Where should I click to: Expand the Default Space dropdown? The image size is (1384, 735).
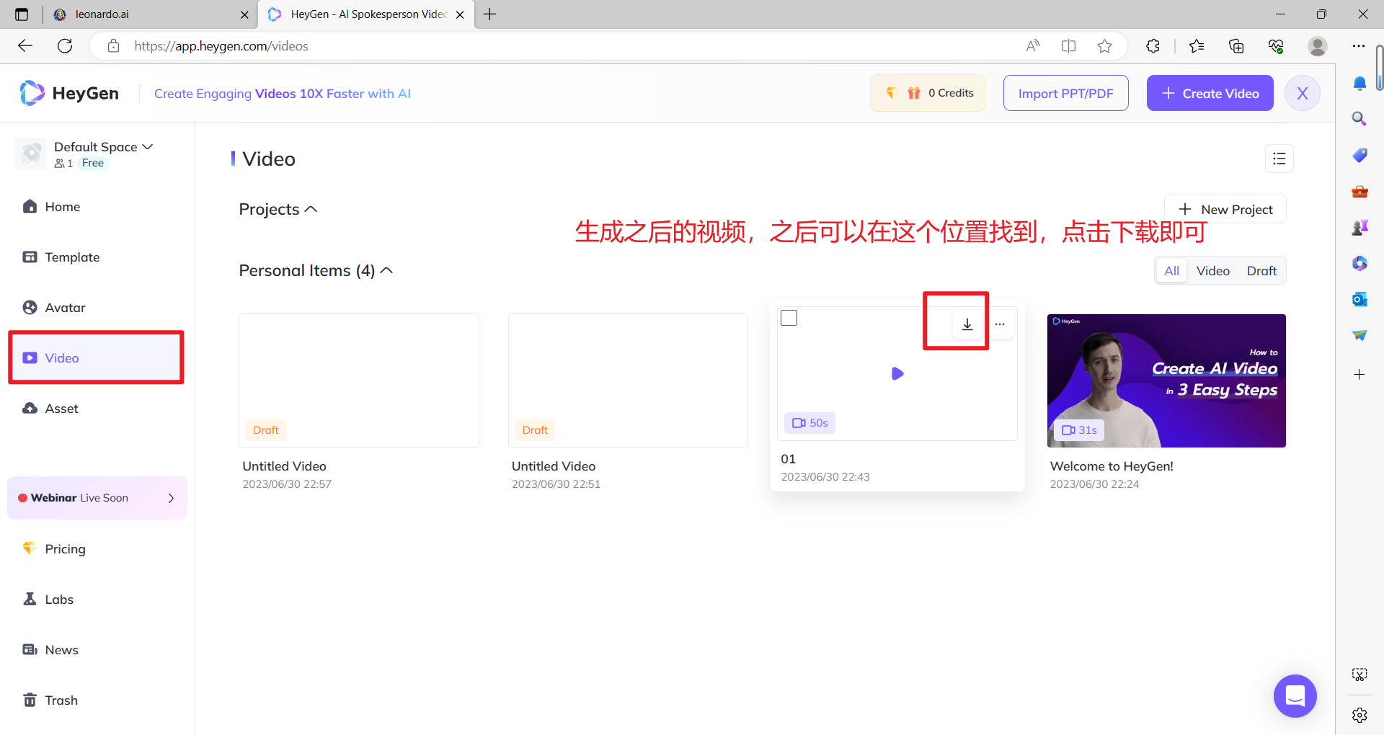[103, 147]
